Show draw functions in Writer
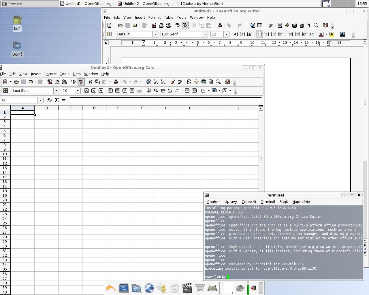The width and height of the screenshot is (369, 295). tap(270, 25)
